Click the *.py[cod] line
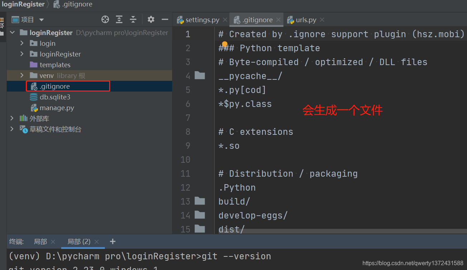467x270 pixels. 242,90
